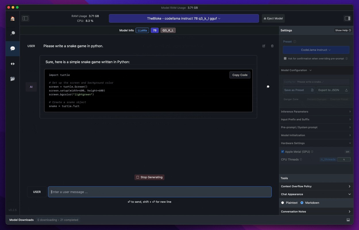The height and width of the screenshot is (230, 359).
Task: Edit the user message with pencil icon
Action: coord(264,46)
